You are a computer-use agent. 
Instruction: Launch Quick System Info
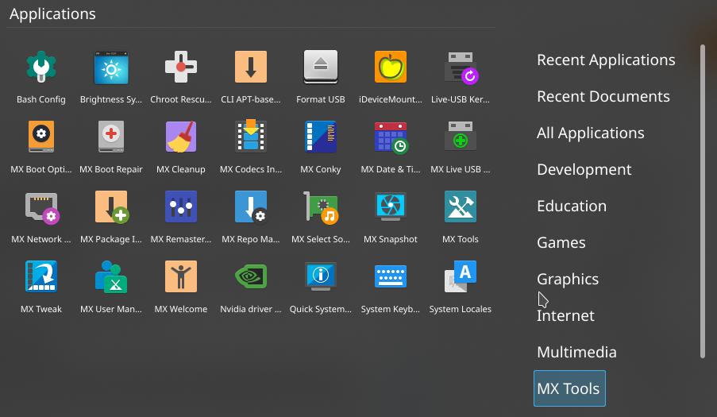[x=321, y=276]
